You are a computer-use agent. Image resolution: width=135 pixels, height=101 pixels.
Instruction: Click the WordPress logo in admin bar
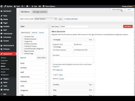pyautogui.click(x=1, y=6)
